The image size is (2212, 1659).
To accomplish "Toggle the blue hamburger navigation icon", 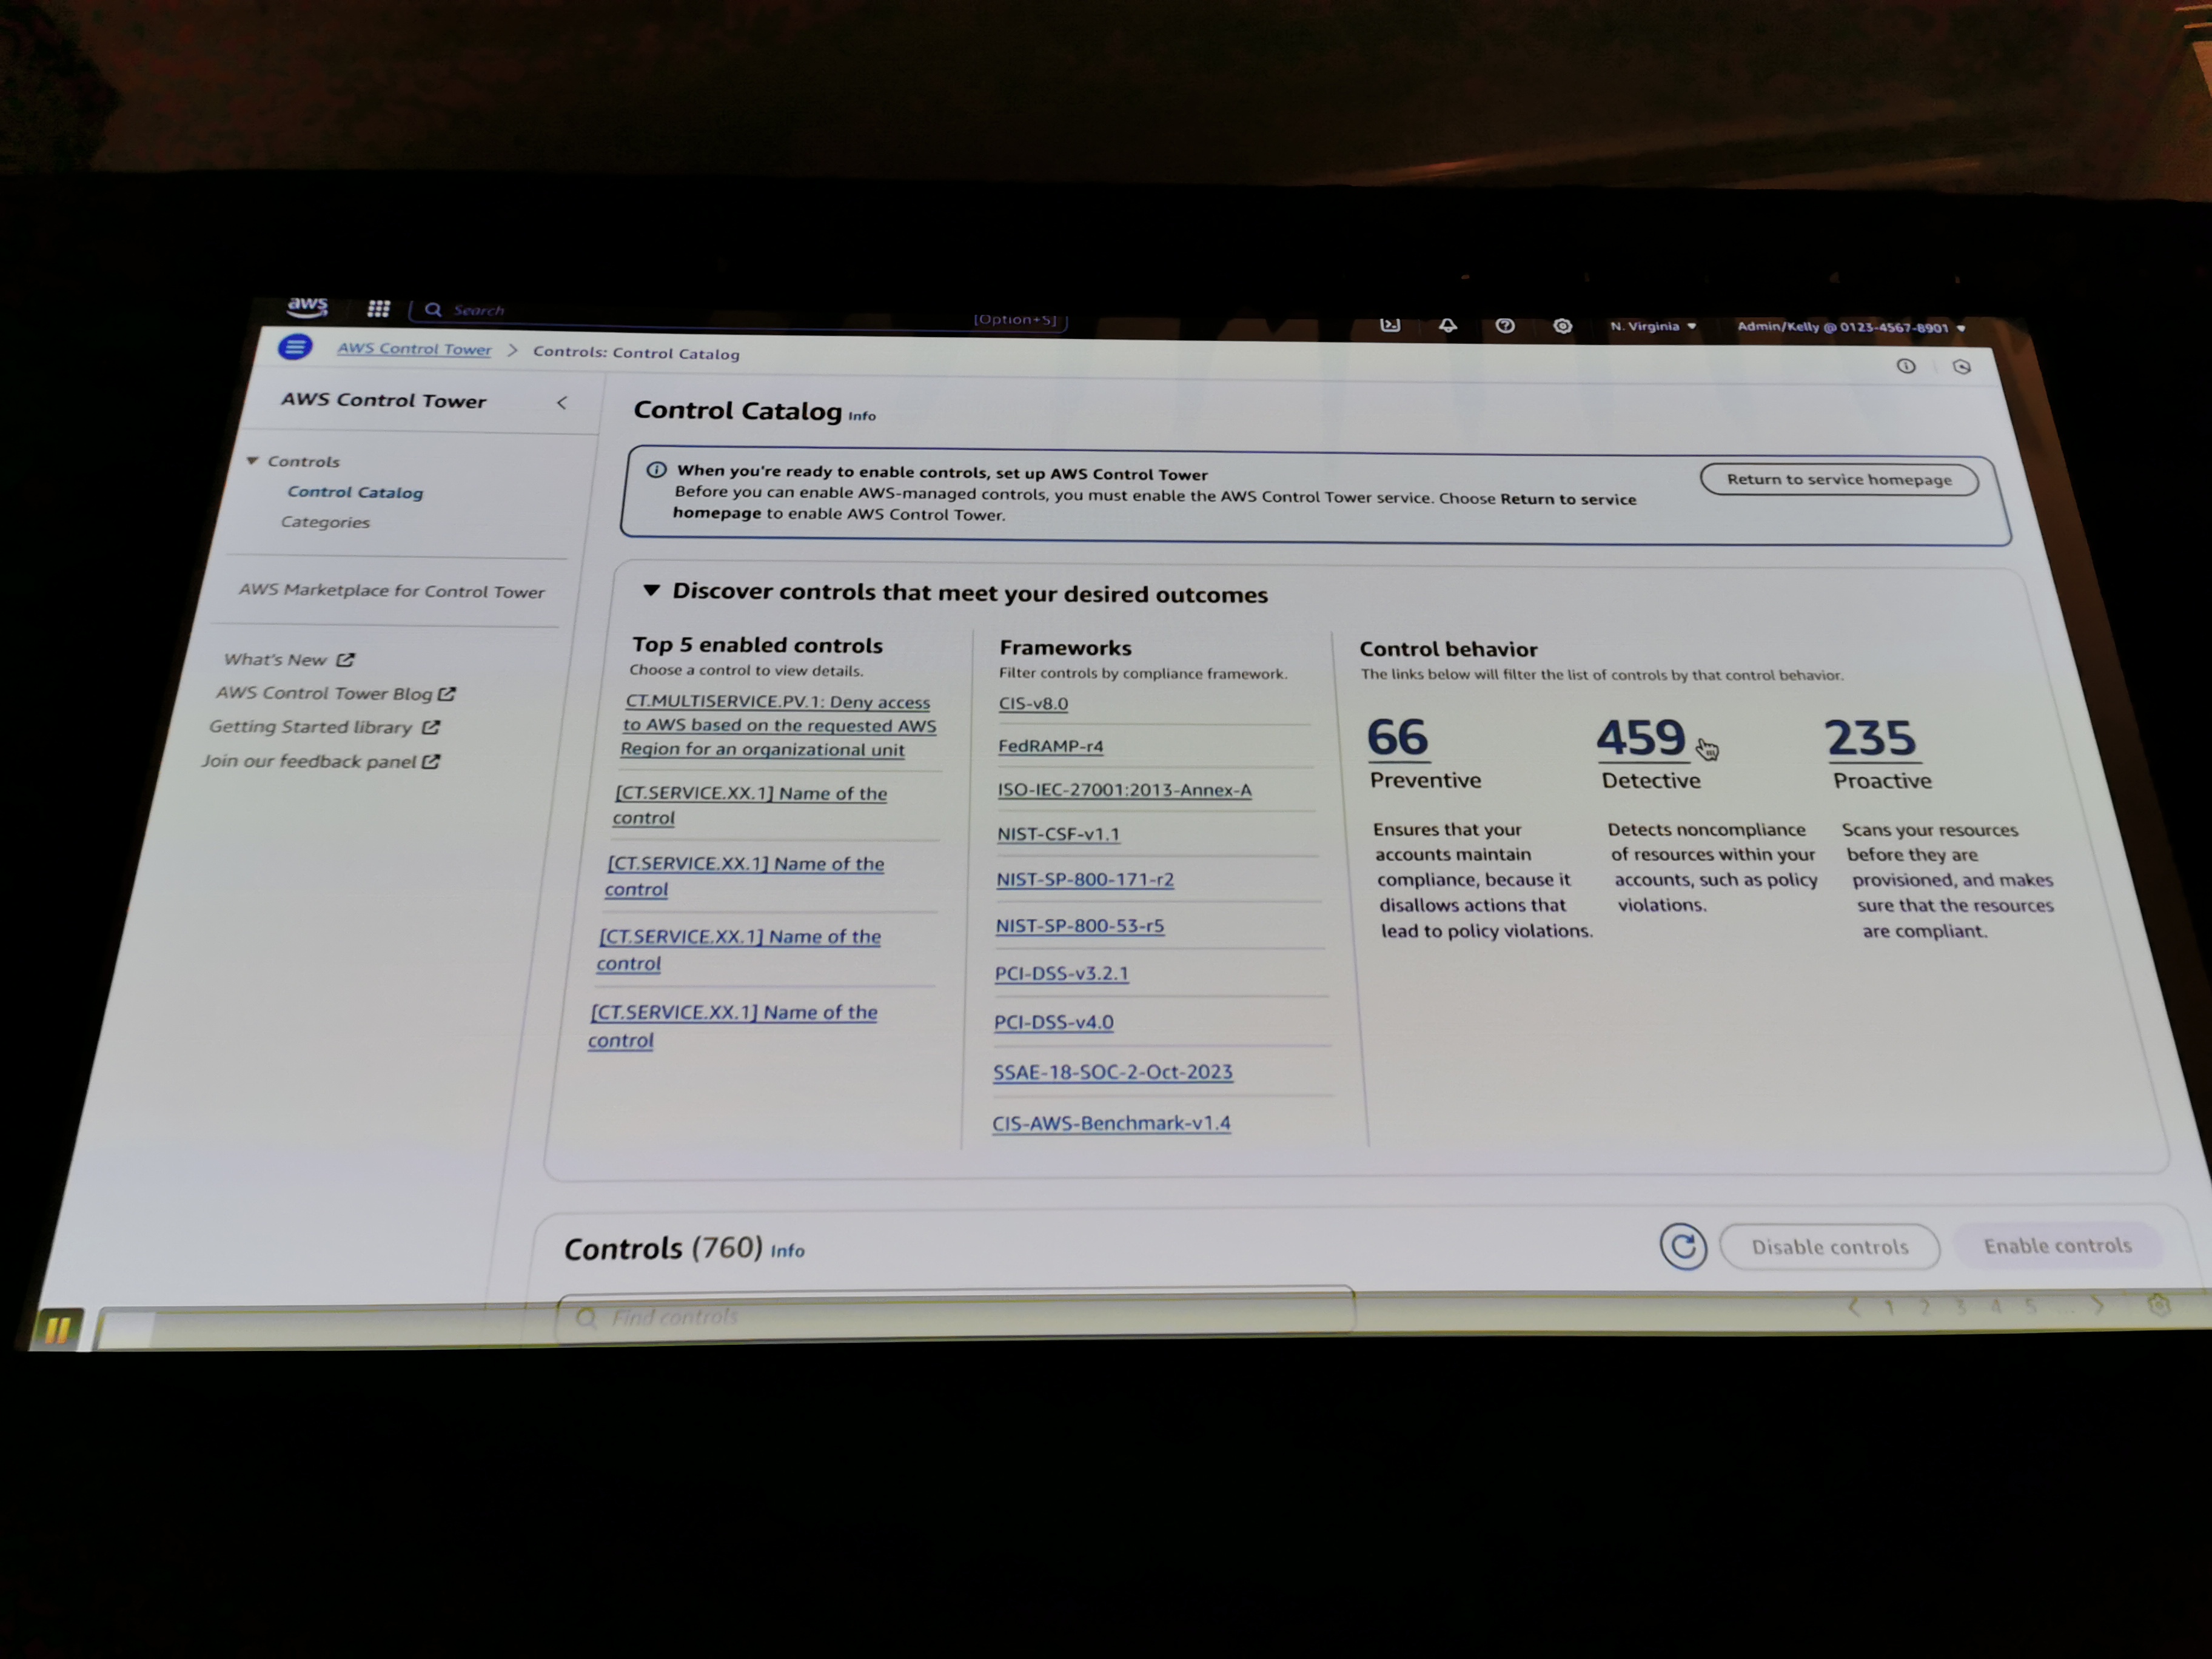I will pos(295,347).
